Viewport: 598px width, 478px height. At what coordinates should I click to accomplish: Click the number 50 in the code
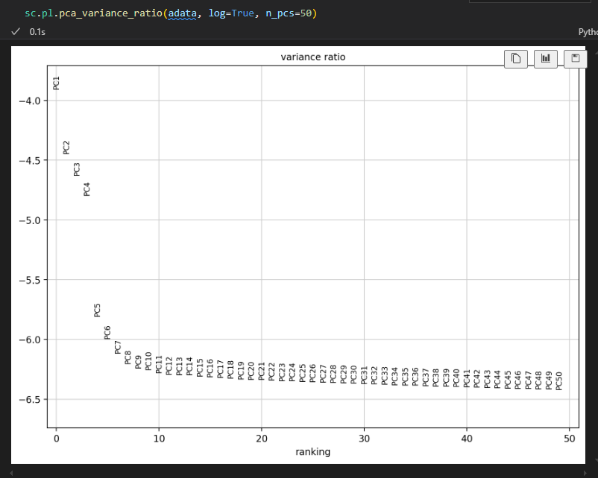point(306,13)
